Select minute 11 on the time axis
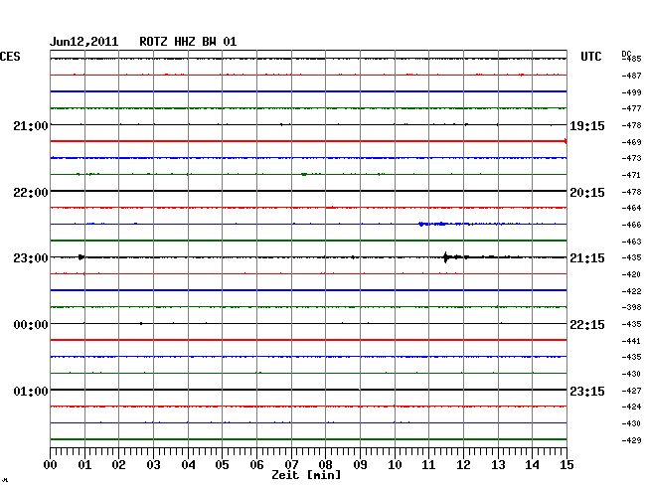646x491 pixels. [x=428, y=464]
